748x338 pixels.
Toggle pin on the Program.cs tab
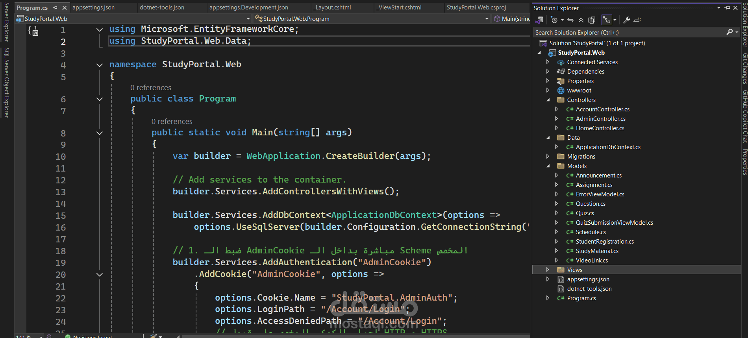(x=56, y=8)
